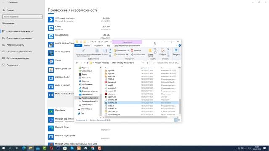This screenshot has width=269, height=151.
Task: Open Видео in navigation pane
Action: 84,75
